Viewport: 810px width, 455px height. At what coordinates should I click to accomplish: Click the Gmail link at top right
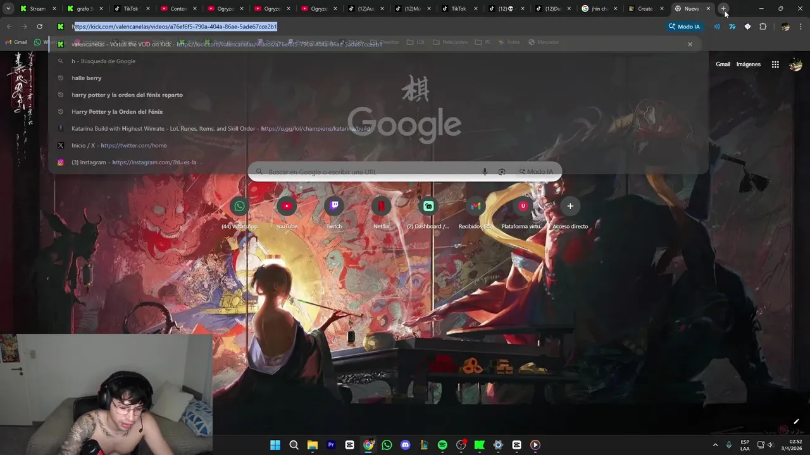coord(723,64)
